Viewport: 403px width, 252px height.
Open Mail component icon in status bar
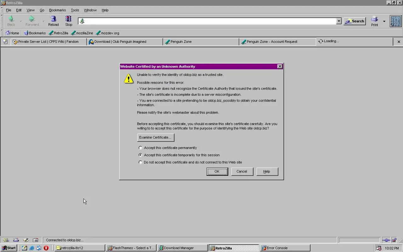pyautogui.click(x=16, y=240)
